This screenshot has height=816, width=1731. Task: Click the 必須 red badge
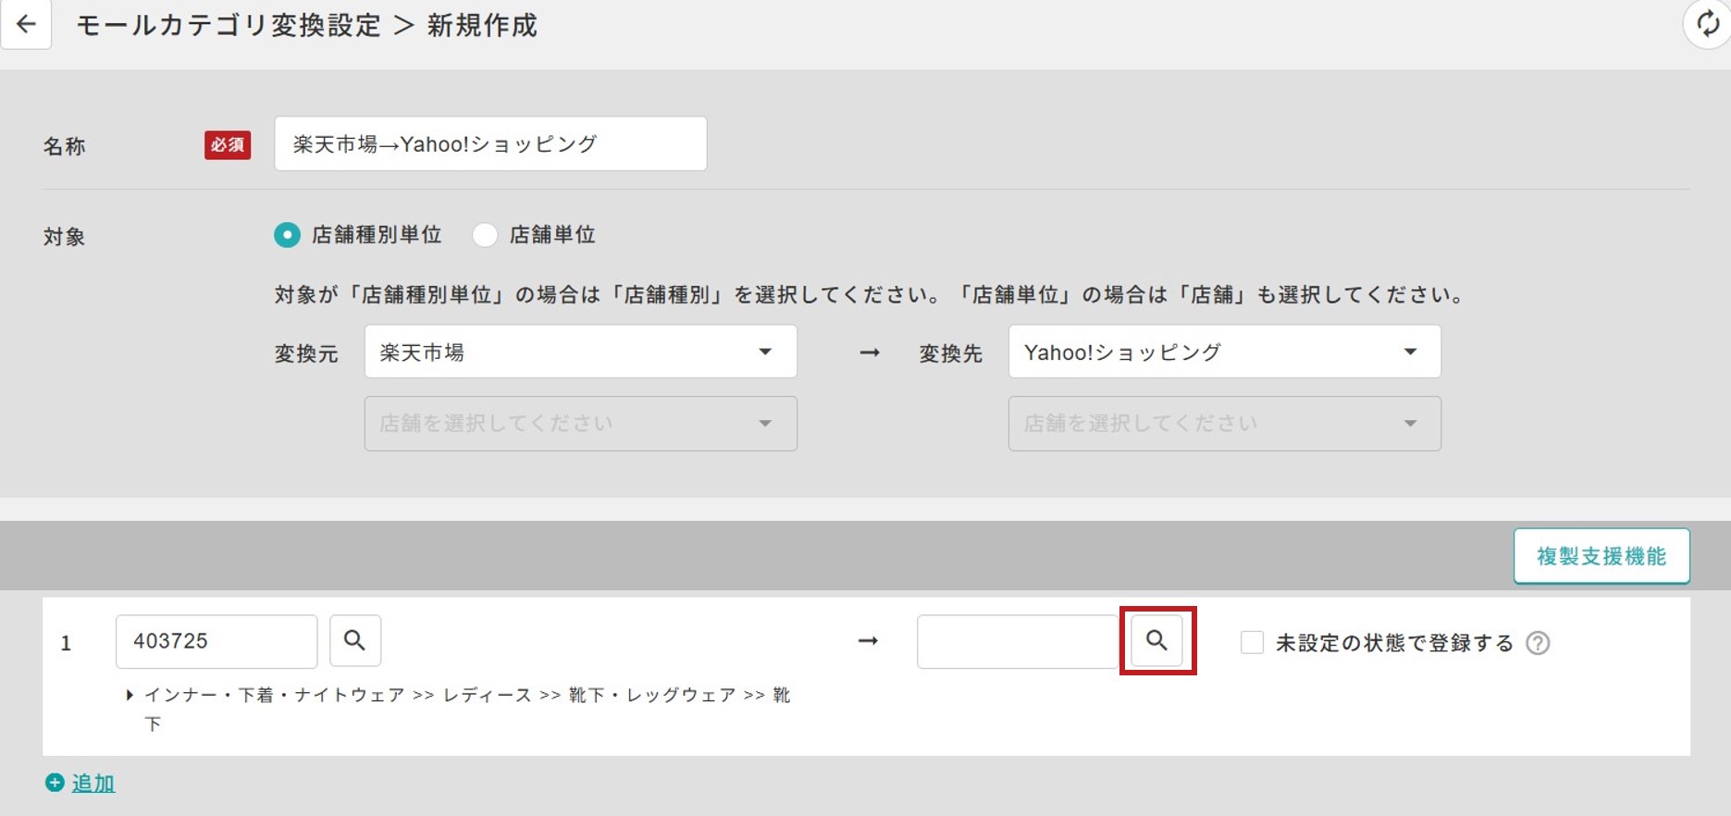228,145
